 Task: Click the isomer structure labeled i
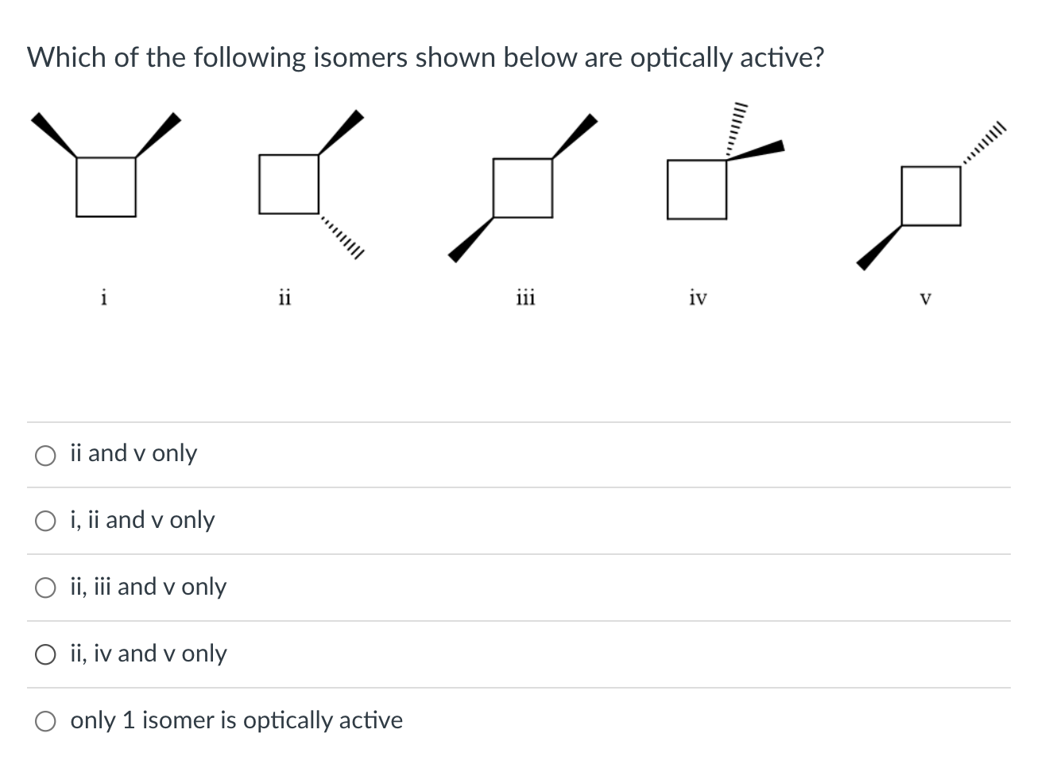tap(105, 187)
